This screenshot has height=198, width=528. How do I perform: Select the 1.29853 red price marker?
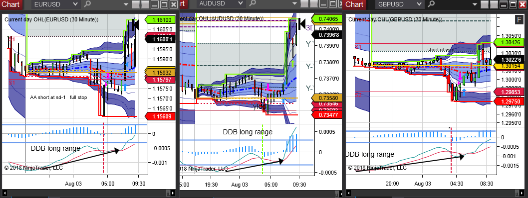pyautogui.click(x=509, y=92)
